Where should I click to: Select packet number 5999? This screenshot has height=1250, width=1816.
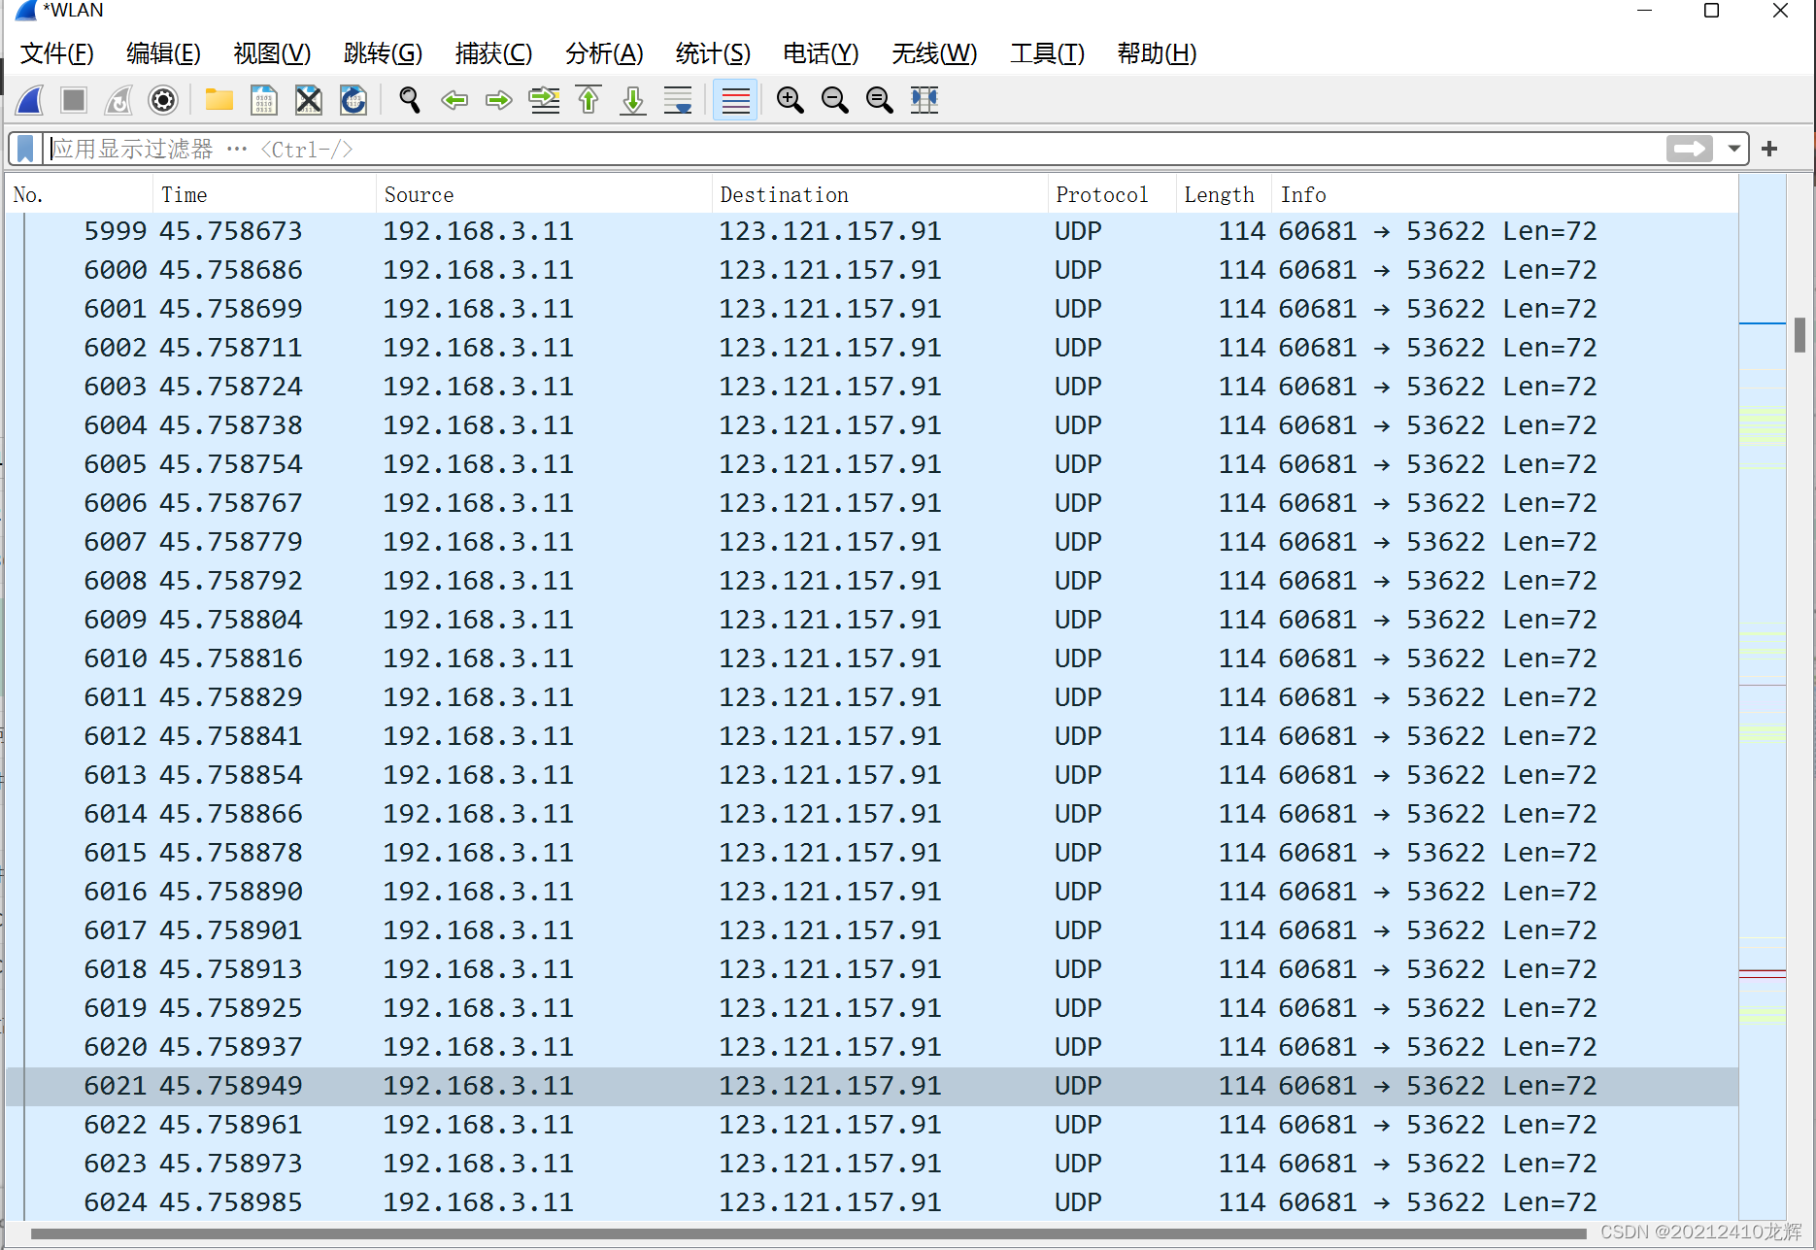(872, 231)
